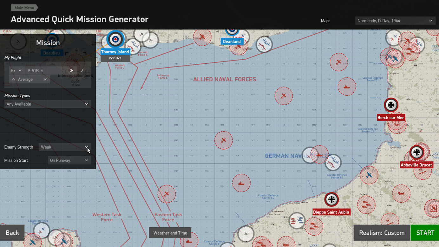Select the red crossed-planes marker at map center
The image size is (439, 247).
pyautogui.click(x=224, y=140)
